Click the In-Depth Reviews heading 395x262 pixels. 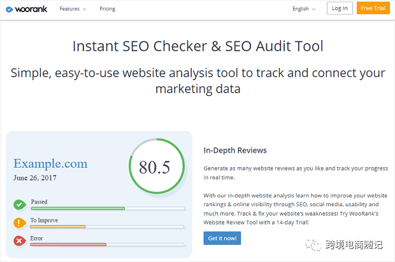(235, 151)
